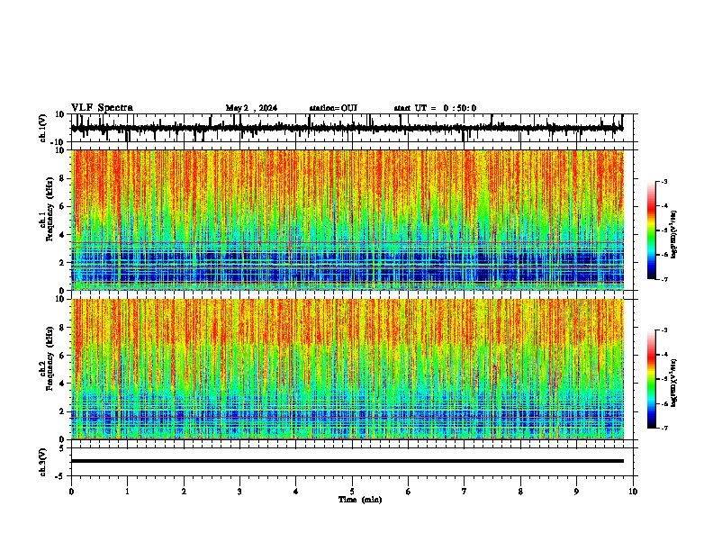
Task: Click the ch.1 spectrogram panel
Action: [347, 220]
